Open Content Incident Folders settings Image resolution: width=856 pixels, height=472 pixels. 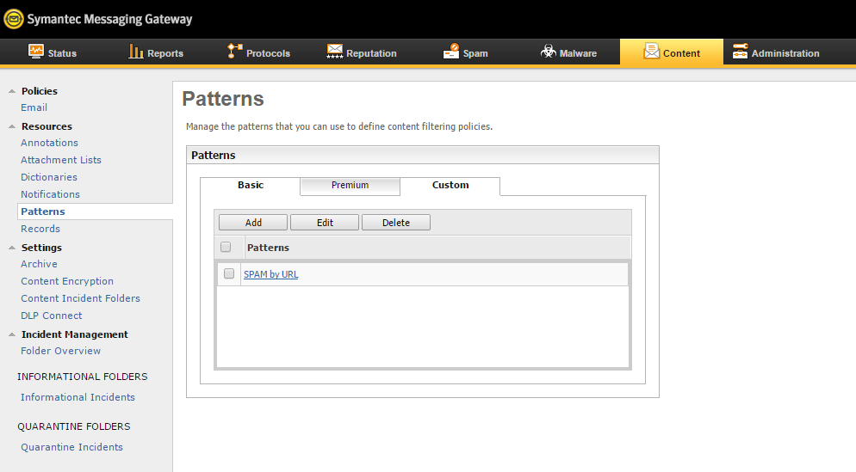coord(80,298)
